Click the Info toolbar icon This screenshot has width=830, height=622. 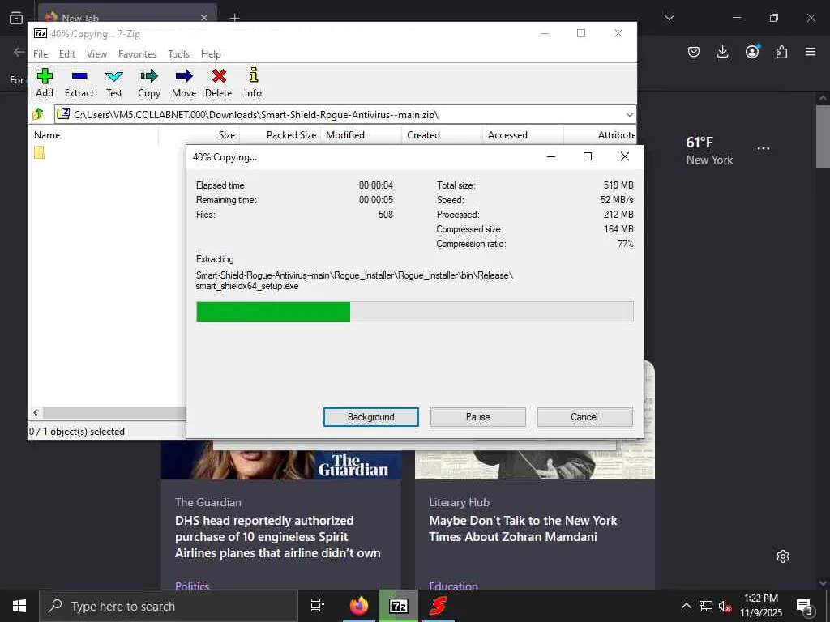click(x=253, y=83)
